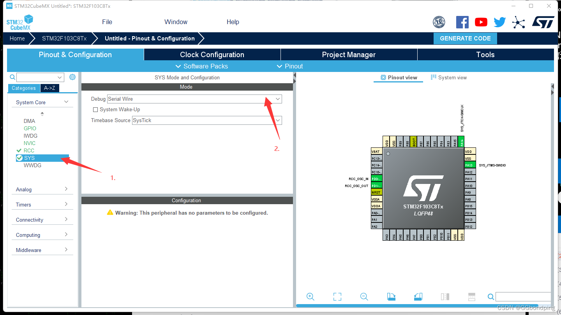561x315 pixels.
Task: Click the pin search magnifier icon
Action: (491, 297)
